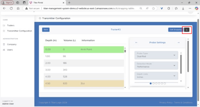Click the browser Back arrow

click(x=4, y=8)
